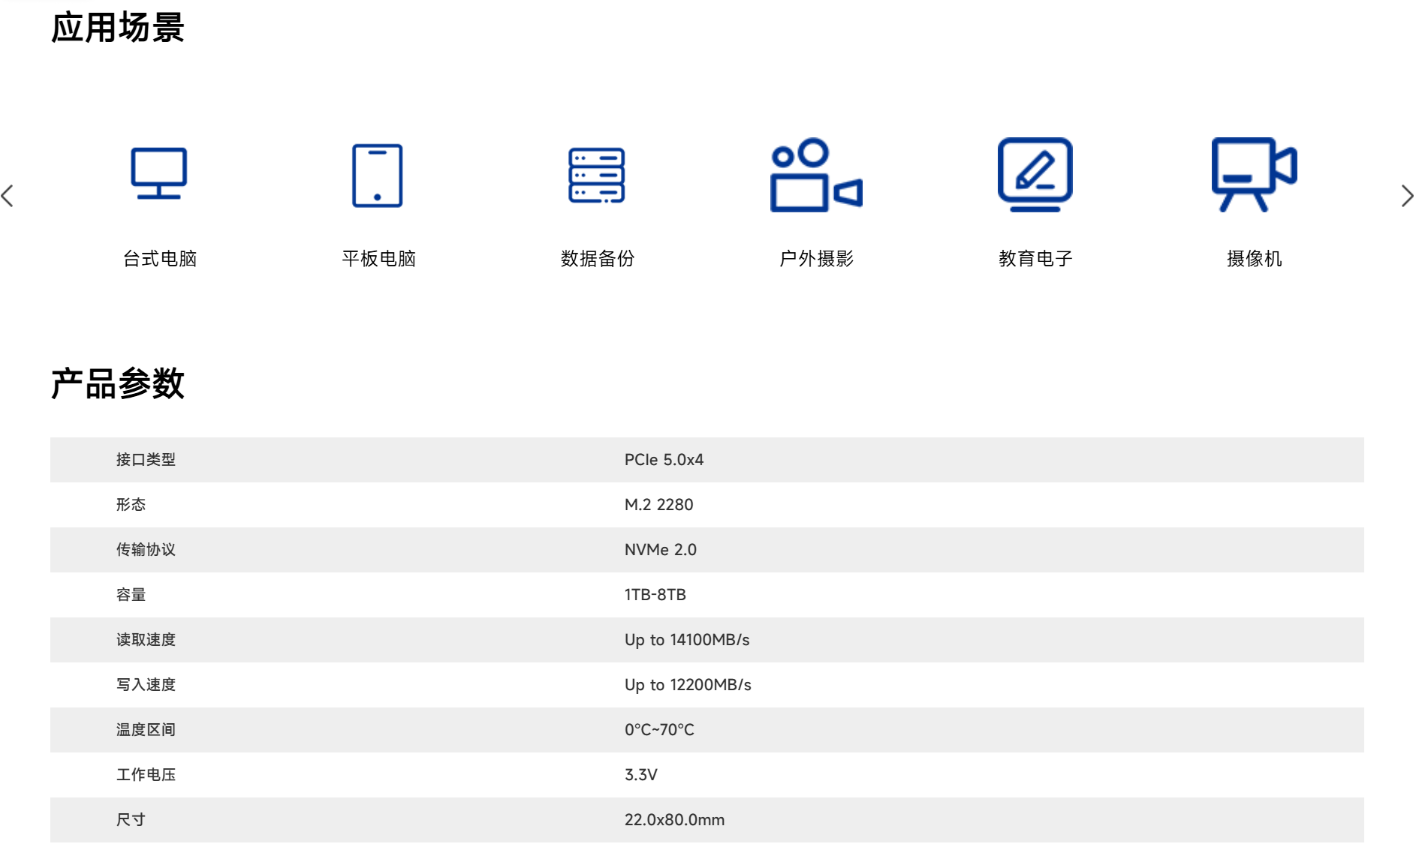1416x847 pixels.
Task: Click the 应用场景 section heading
Action: point(118,28)
